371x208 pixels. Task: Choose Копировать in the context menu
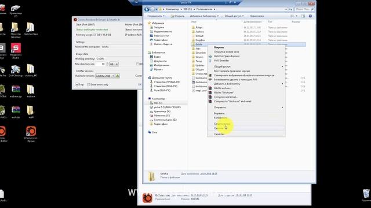tap(220, 118)
